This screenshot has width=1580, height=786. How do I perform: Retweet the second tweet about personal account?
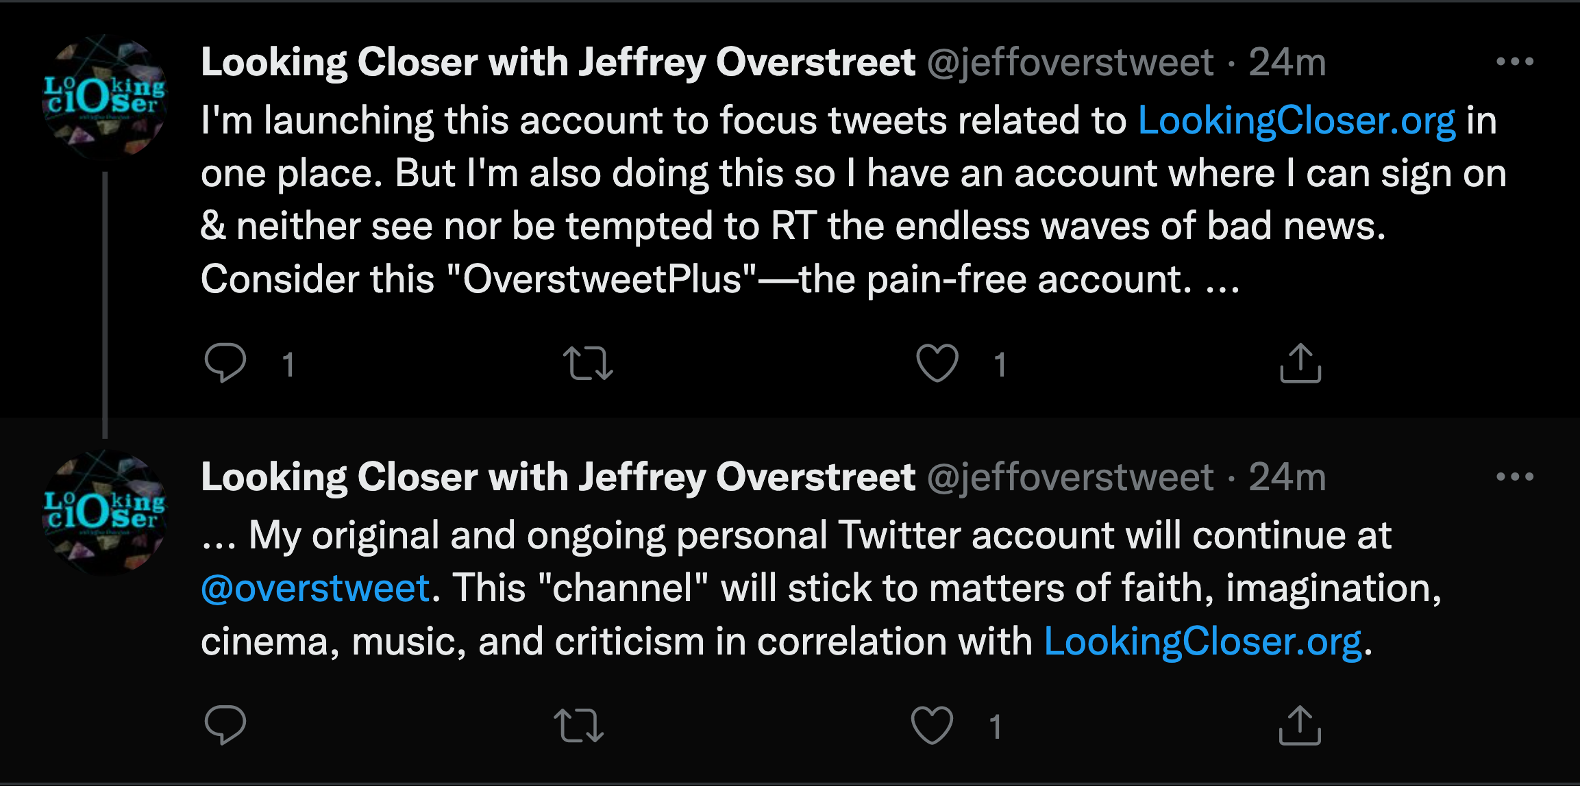point(579,725)
